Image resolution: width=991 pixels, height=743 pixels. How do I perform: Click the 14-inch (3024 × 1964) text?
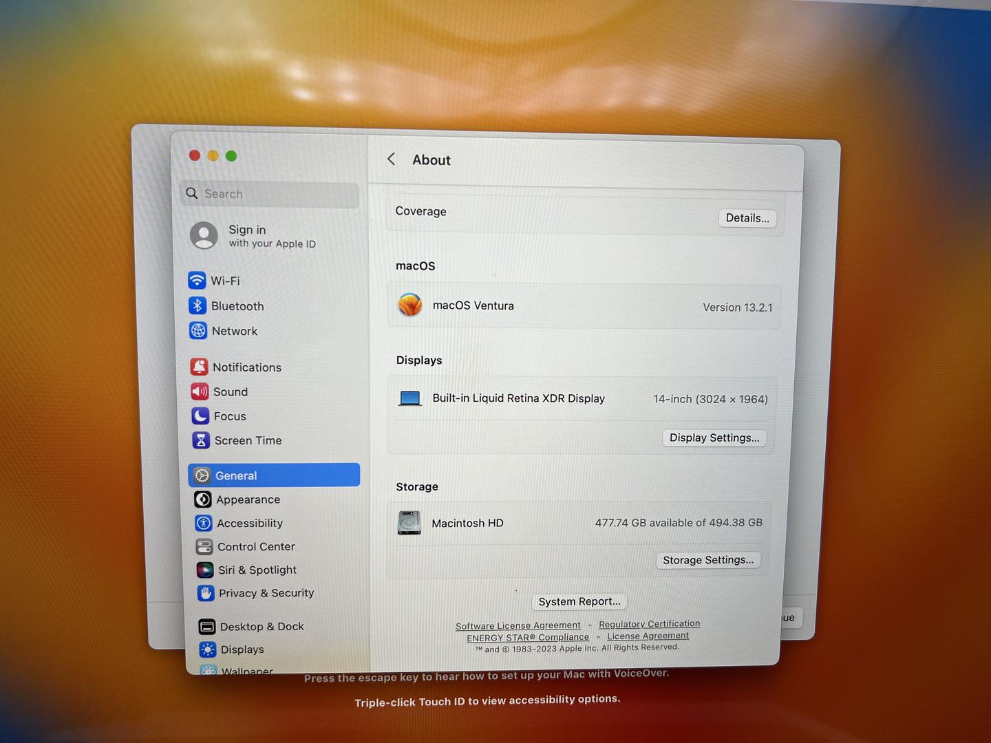pyautogui.click(x=710, y=399)
